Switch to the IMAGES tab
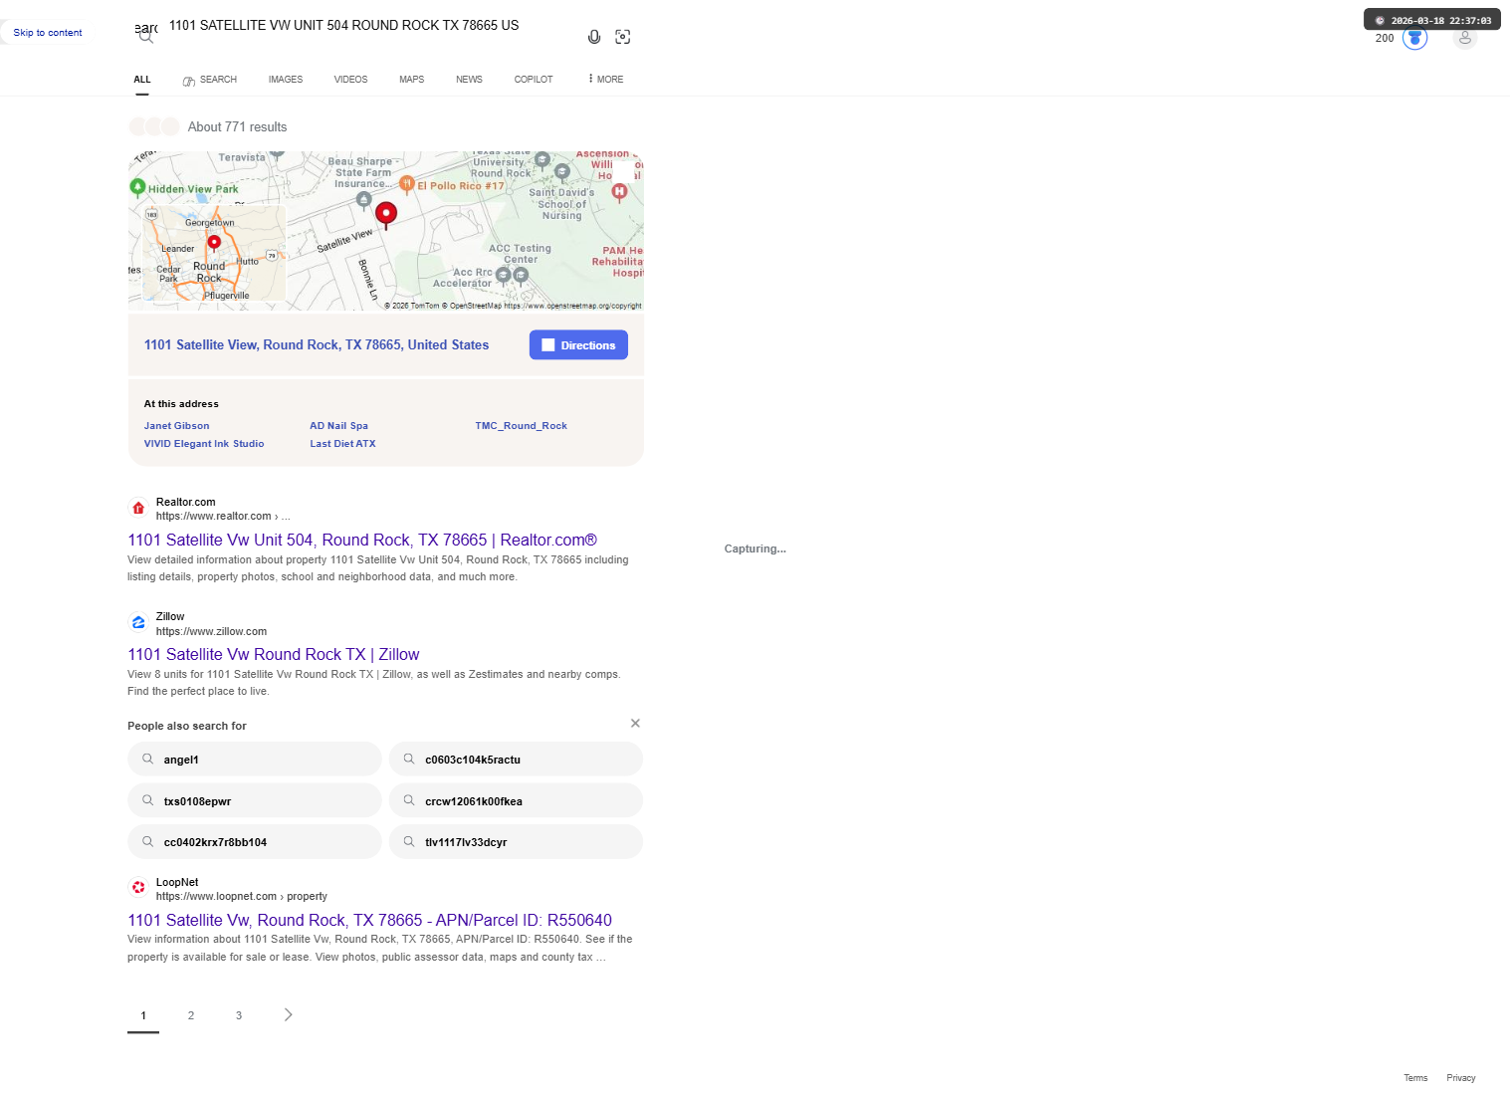Screen dimensions: 1510x1095 [x=286, y=80]
